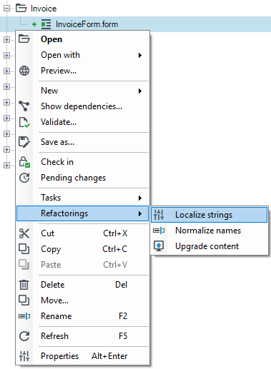Expand the New submenu arrow
The width and height of the screenshot is (271, 369).
(140, 91)
